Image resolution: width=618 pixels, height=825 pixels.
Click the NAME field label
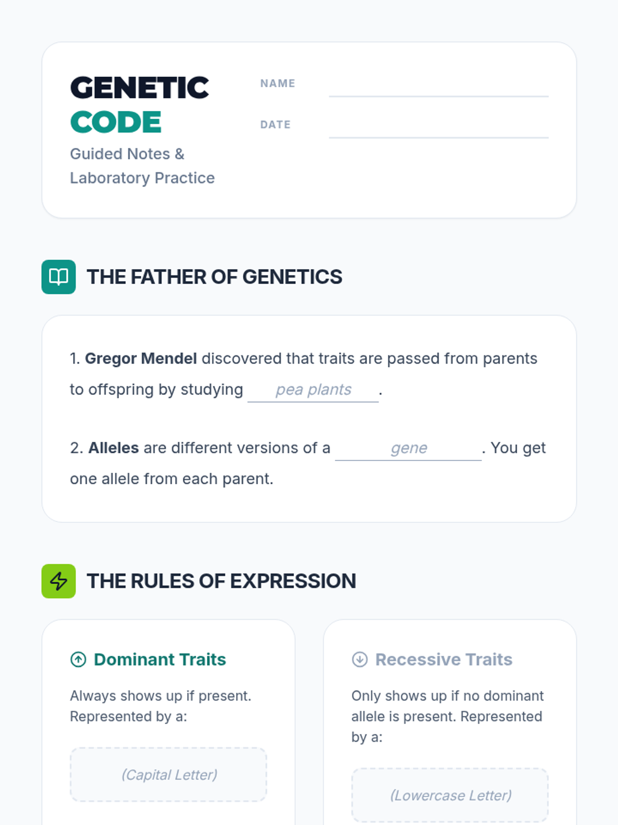pos(278,84)
